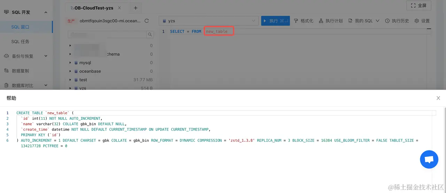Open 数据复制 in the sidebar

tap(21, 71)
